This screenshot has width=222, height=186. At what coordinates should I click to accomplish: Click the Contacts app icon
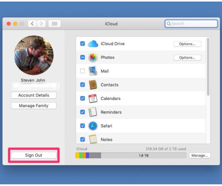(x=92, y=85)
